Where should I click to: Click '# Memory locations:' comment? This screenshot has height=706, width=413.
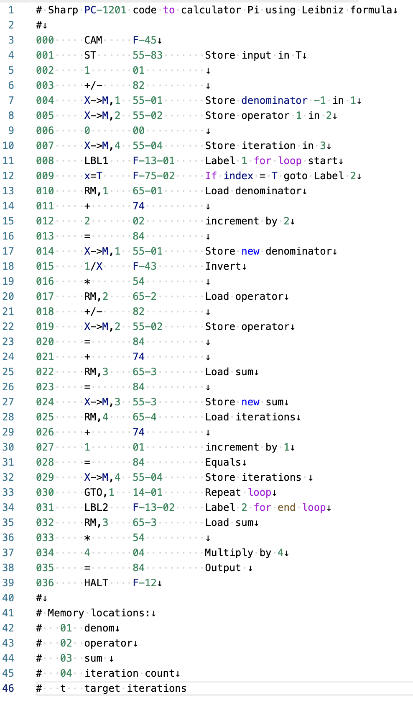point(93,613)
